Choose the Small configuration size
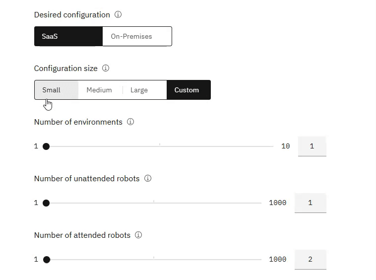The width and height of the screenshot is (376, 280). tap(57, 90)
